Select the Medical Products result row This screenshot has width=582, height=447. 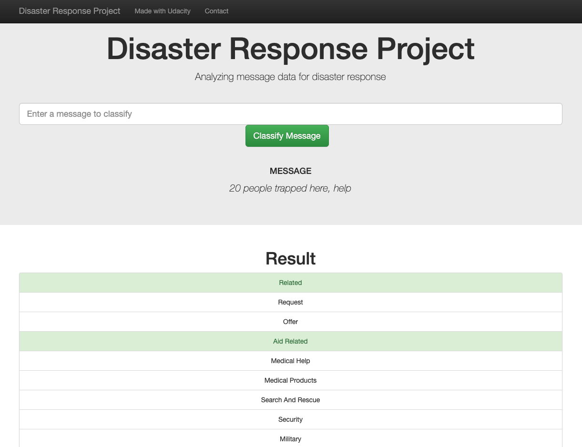click(291, 380)
